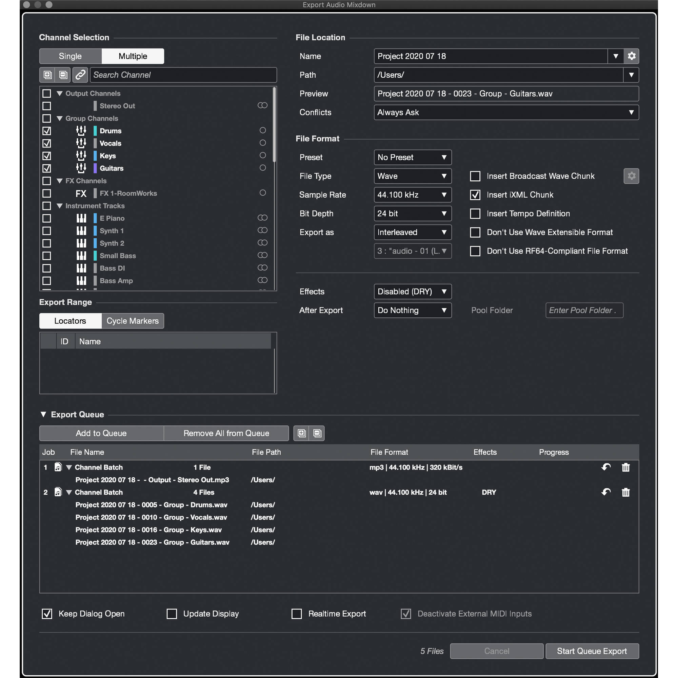The width and height of the screenshot is (678, 678).
Task: Click the Search Channel input field
Action: coord(183,75)
